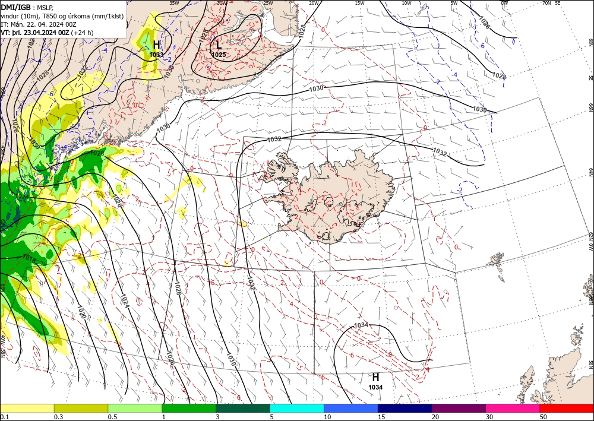Click the 'DMI/IGB : MSLP,' title text
This screenshot has height=421, width=594.
pyautogui.click(x=27, y=8)
